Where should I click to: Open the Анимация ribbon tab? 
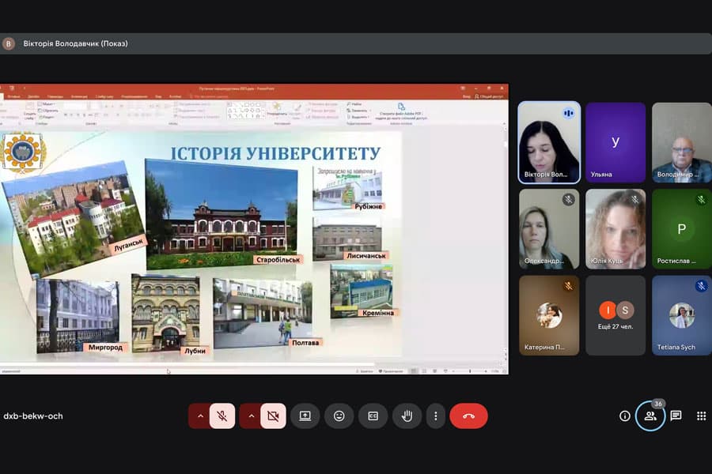coord(79,96)
